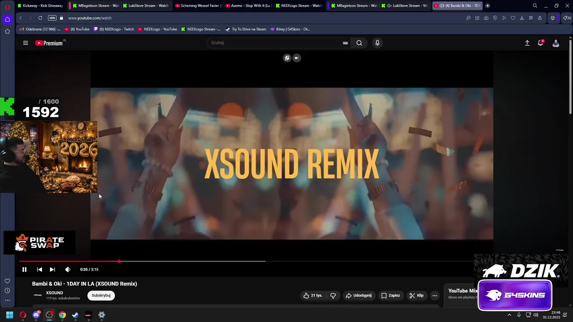Share video via Udostępnij button
573x322 pixels.
click(x=358, y=295)
